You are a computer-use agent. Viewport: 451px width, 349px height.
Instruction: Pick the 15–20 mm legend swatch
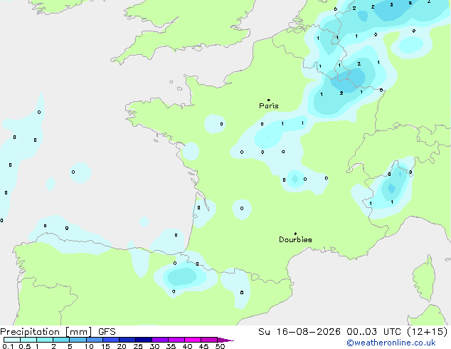[110, 340]
